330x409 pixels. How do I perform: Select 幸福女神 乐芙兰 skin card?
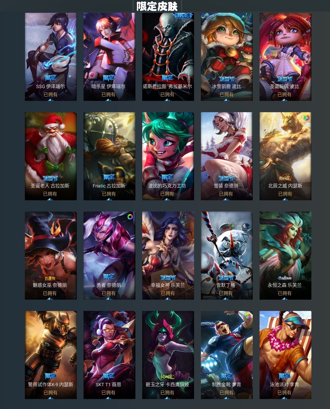[x=168, y=255]
